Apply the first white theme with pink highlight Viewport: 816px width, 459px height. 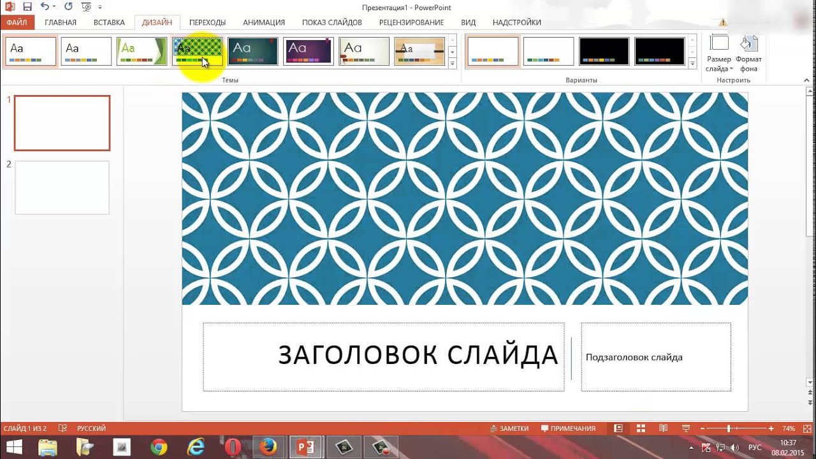pyautogui.click(x=31, y=52)
